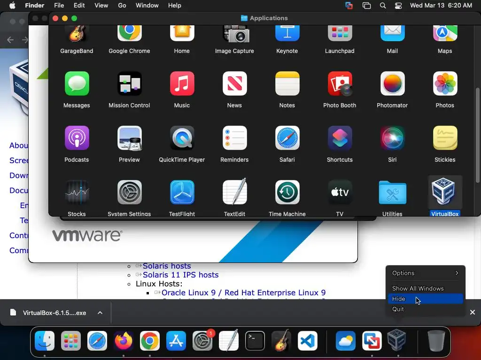Click browser back arrow behind Finder
This screenshot has width=481, height=360.
click(10, 40)
